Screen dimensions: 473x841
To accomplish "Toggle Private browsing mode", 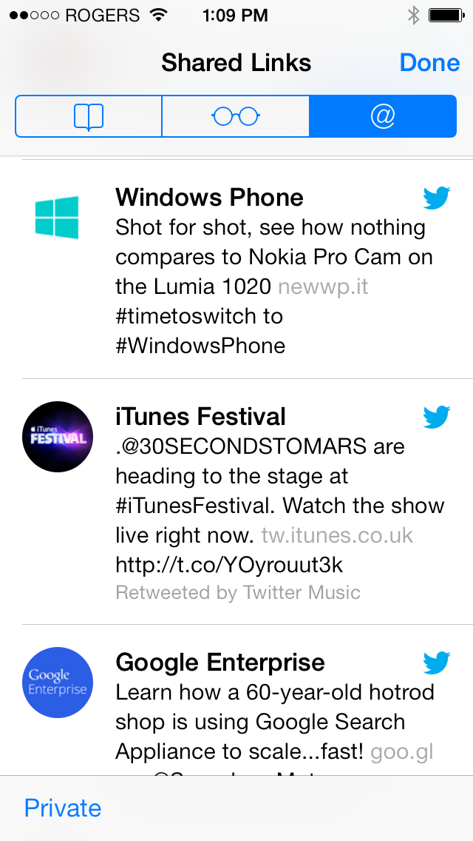I will tap(63, 808).
